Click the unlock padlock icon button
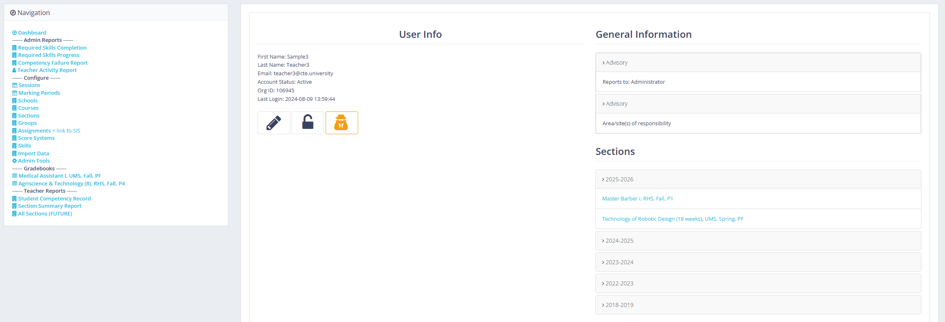 [x=308, y=123]
